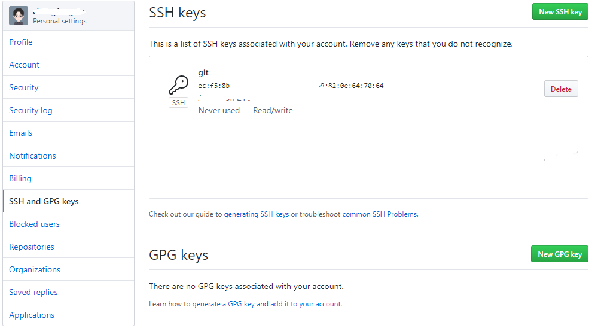This screenshot has width=598, height=328.
Task: View Saved replies
Action: pos(33,292)
